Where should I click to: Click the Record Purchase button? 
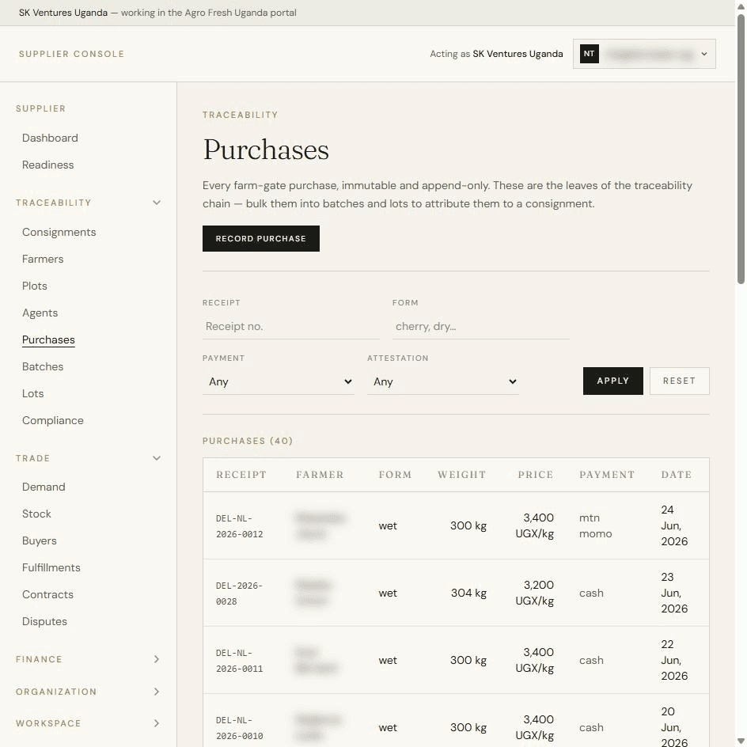(261, 239)
